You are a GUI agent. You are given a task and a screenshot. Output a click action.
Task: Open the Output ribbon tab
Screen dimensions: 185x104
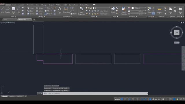[x=51, y=5]
